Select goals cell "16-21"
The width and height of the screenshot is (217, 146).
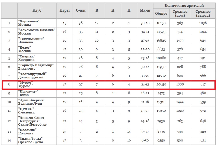[x=145, y=93]
